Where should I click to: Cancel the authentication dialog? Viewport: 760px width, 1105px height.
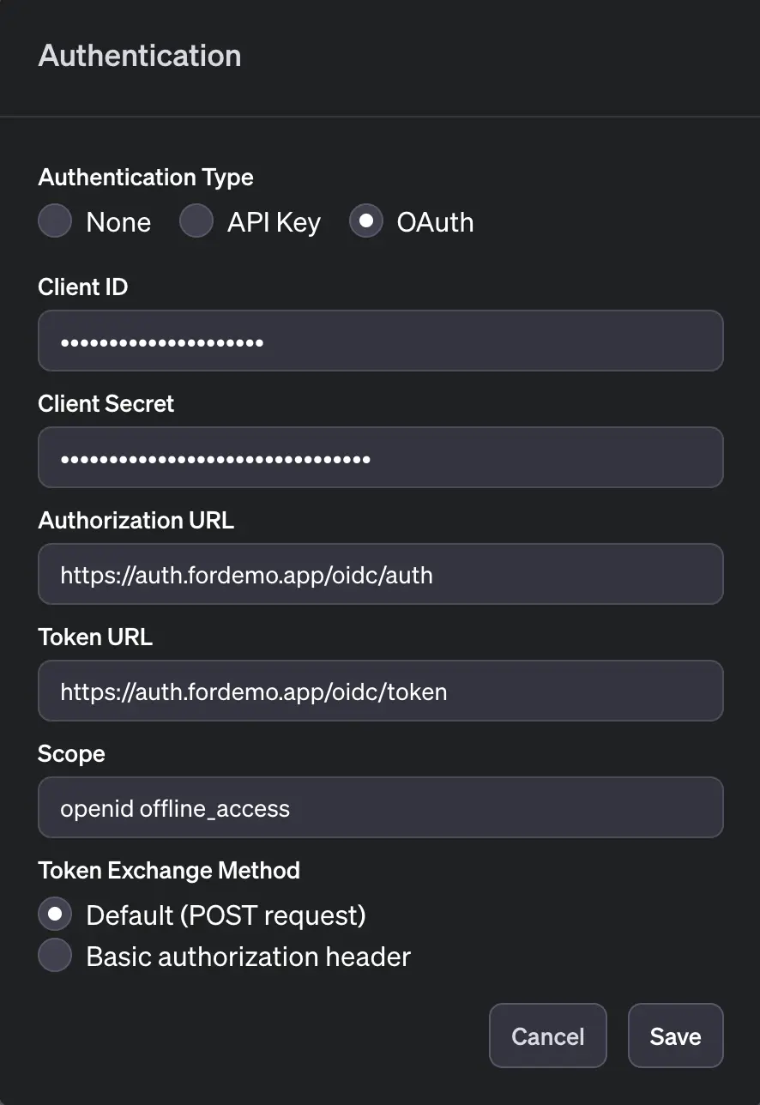(x=547, y=1036)
